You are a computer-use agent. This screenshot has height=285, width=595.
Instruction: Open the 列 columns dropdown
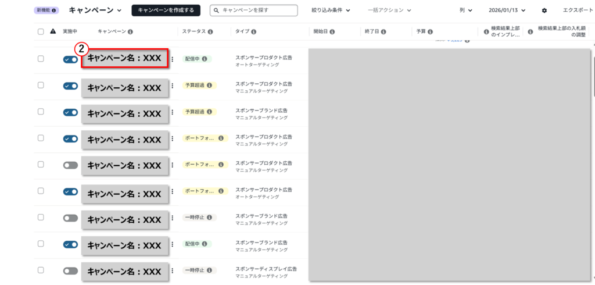[465, 10]
